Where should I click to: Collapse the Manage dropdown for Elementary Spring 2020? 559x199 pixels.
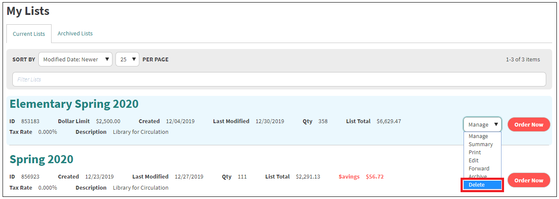click(x=482, y=124)
